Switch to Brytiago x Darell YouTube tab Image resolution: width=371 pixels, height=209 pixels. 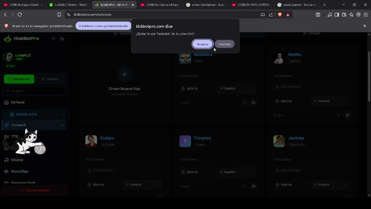click(x=23, y=5)
